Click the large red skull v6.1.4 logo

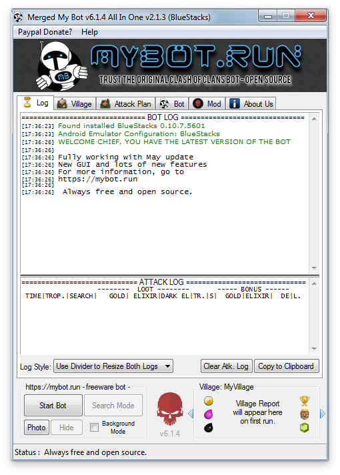(170, 409)
